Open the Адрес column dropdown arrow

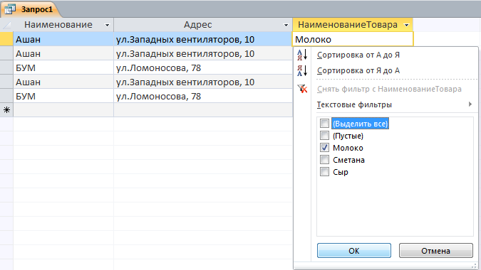click(x=286, y=25)
